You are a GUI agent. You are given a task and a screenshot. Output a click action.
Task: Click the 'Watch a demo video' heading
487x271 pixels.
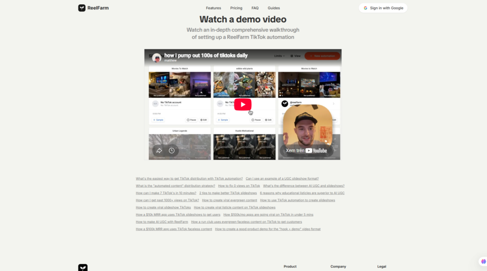[x=243, y=19]
